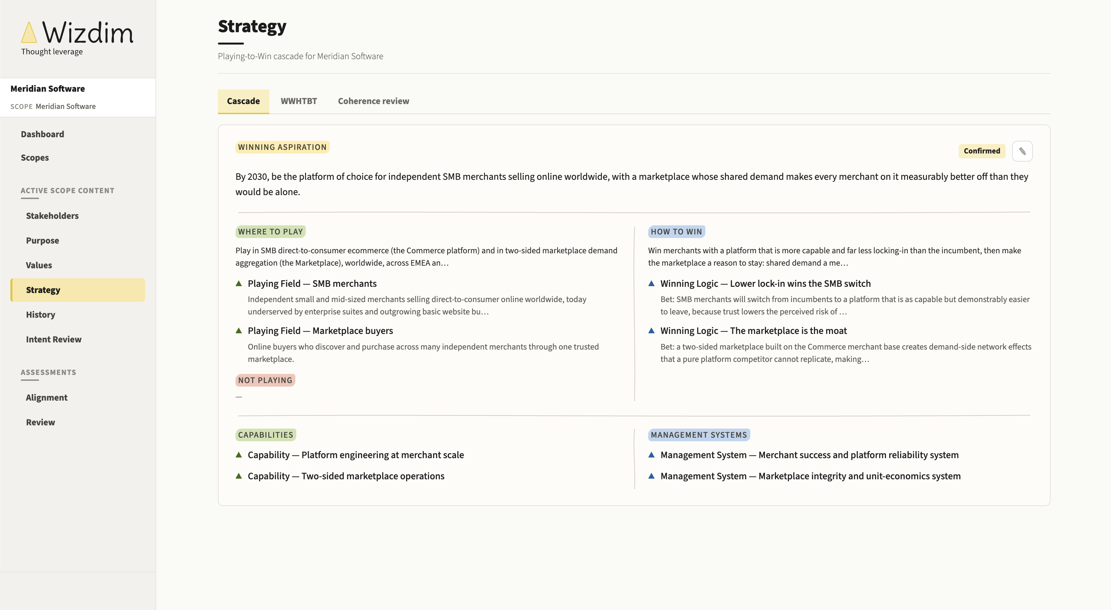Click the SMB merchants description starting Independent small and mid-sized
The width and height of the screenshot is (1111, 610).
[x=417, y=305]
